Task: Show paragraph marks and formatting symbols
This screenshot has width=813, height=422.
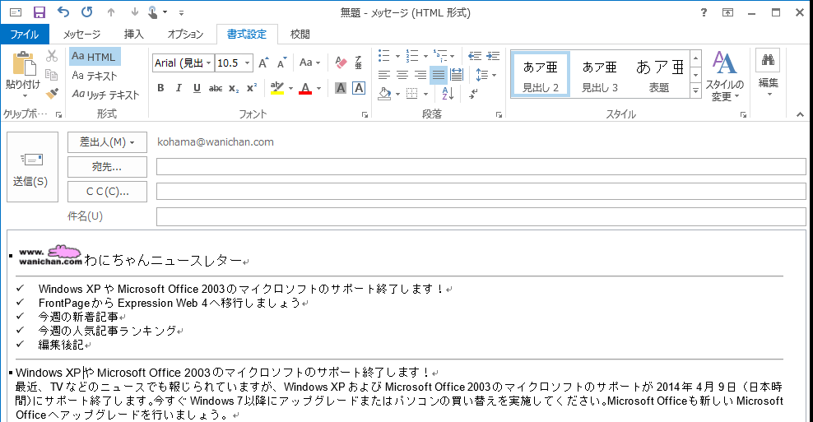Action: tap(473, 94)
